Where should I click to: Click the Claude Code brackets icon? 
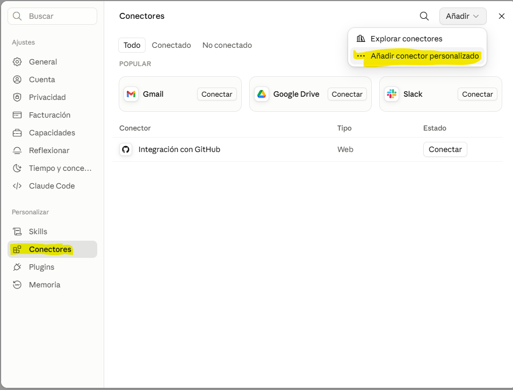tap(17, 186)
